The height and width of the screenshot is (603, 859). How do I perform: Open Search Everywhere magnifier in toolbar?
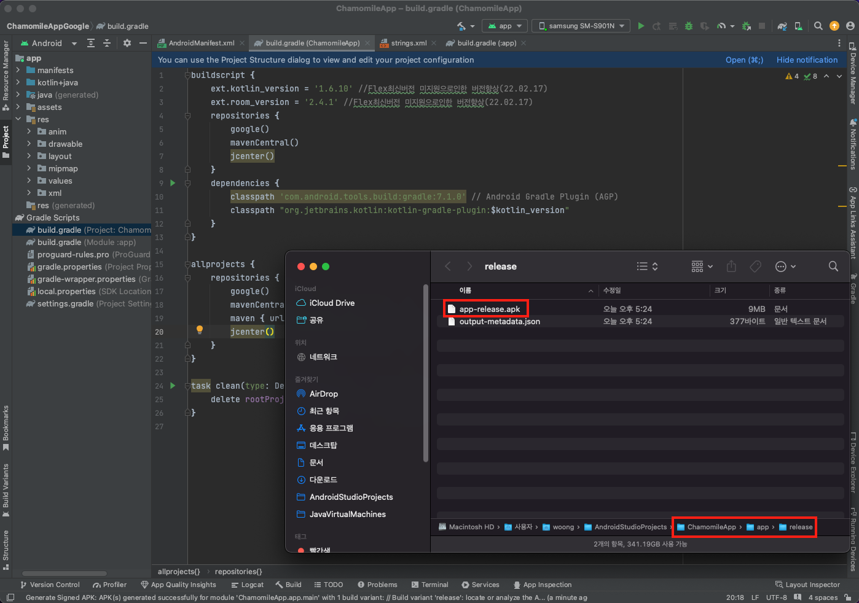818,26
